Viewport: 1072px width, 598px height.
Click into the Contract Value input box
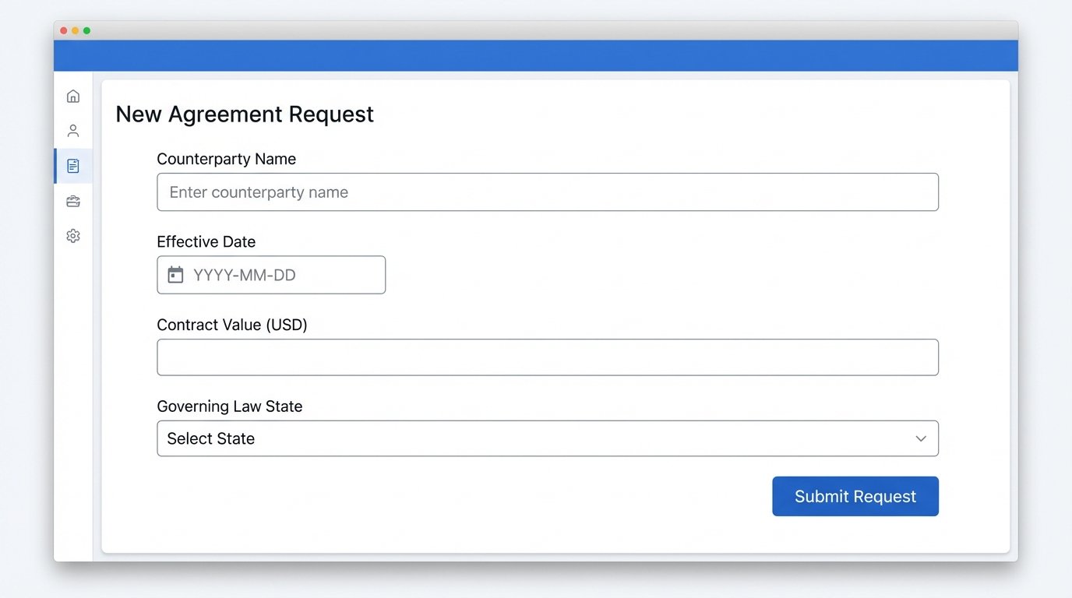547,357
